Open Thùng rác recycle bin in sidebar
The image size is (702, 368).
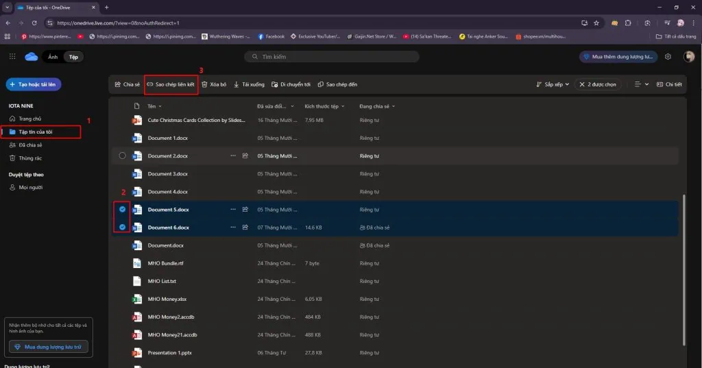tap(30, 158)
